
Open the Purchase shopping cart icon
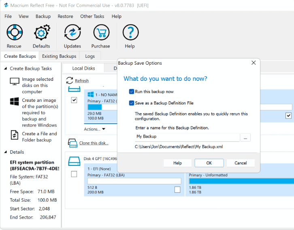[x=101, y=33]
